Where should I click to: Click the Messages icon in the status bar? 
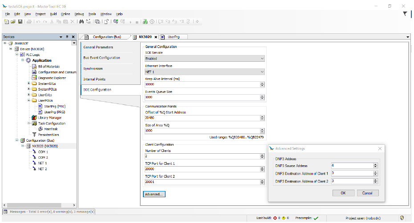[x=5, y=211]
